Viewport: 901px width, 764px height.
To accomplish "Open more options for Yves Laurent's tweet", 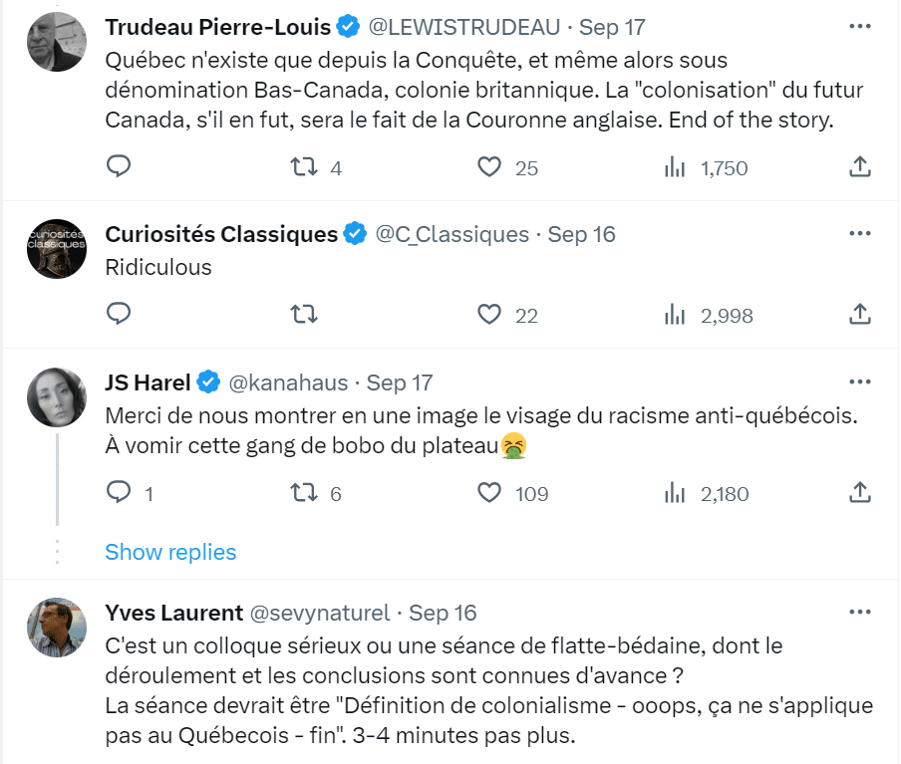I will [860, 612].
